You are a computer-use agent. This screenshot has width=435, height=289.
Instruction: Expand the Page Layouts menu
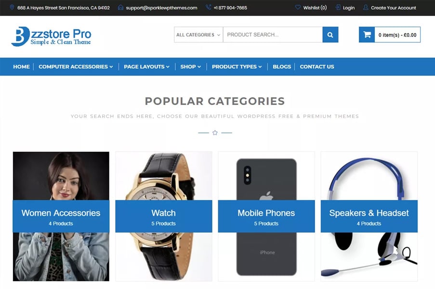tap(146, 66)
